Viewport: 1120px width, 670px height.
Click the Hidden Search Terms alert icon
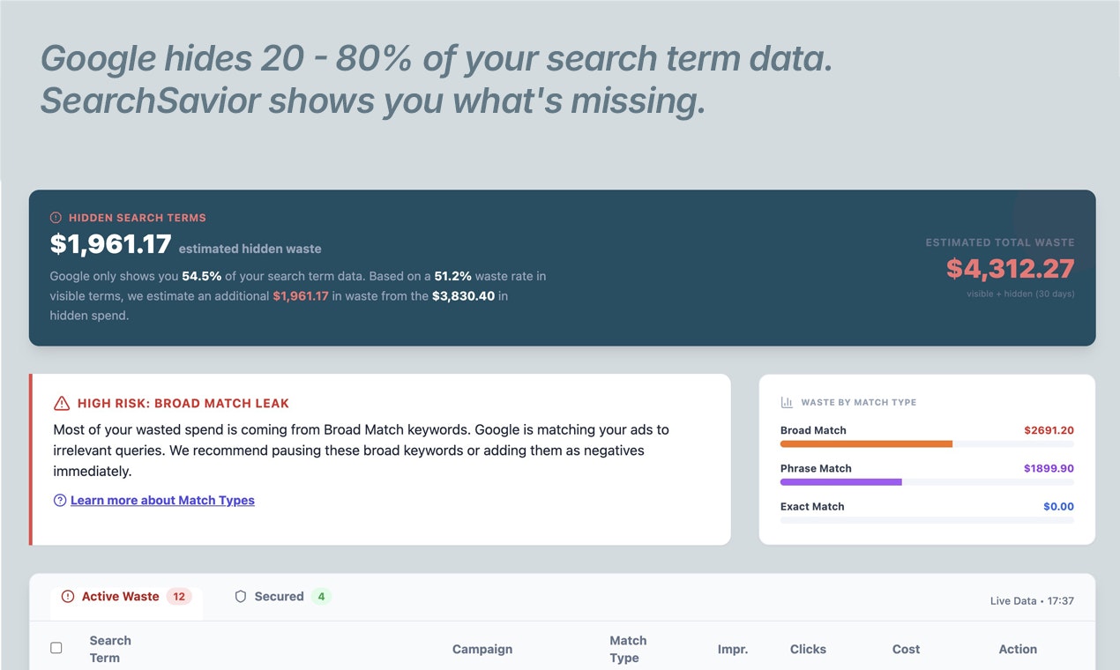point(56,217)
